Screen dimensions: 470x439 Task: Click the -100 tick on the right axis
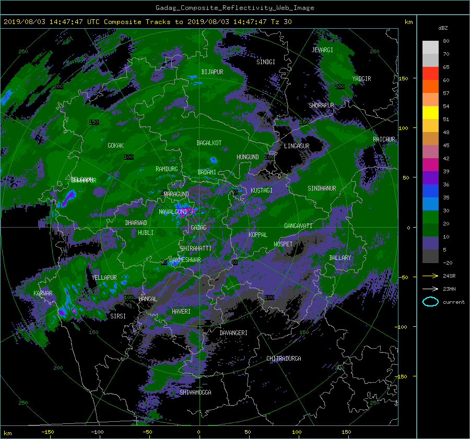402,327
